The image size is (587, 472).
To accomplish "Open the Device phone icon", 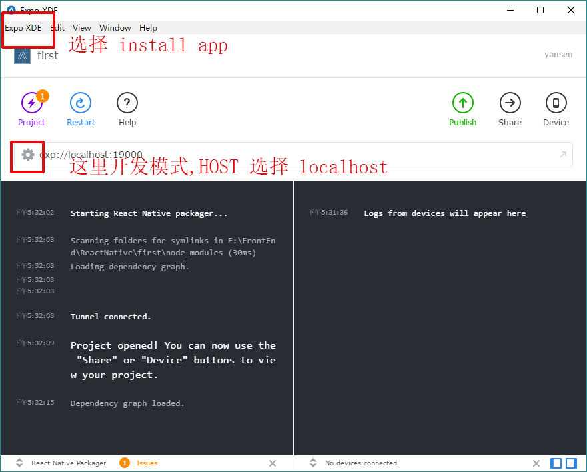I will click(556, 103).
